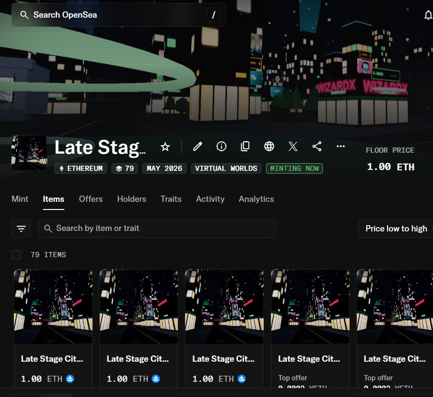Open the Analytics tab
Viewport: 433px width, 397px height.
[x=256, y=199]
